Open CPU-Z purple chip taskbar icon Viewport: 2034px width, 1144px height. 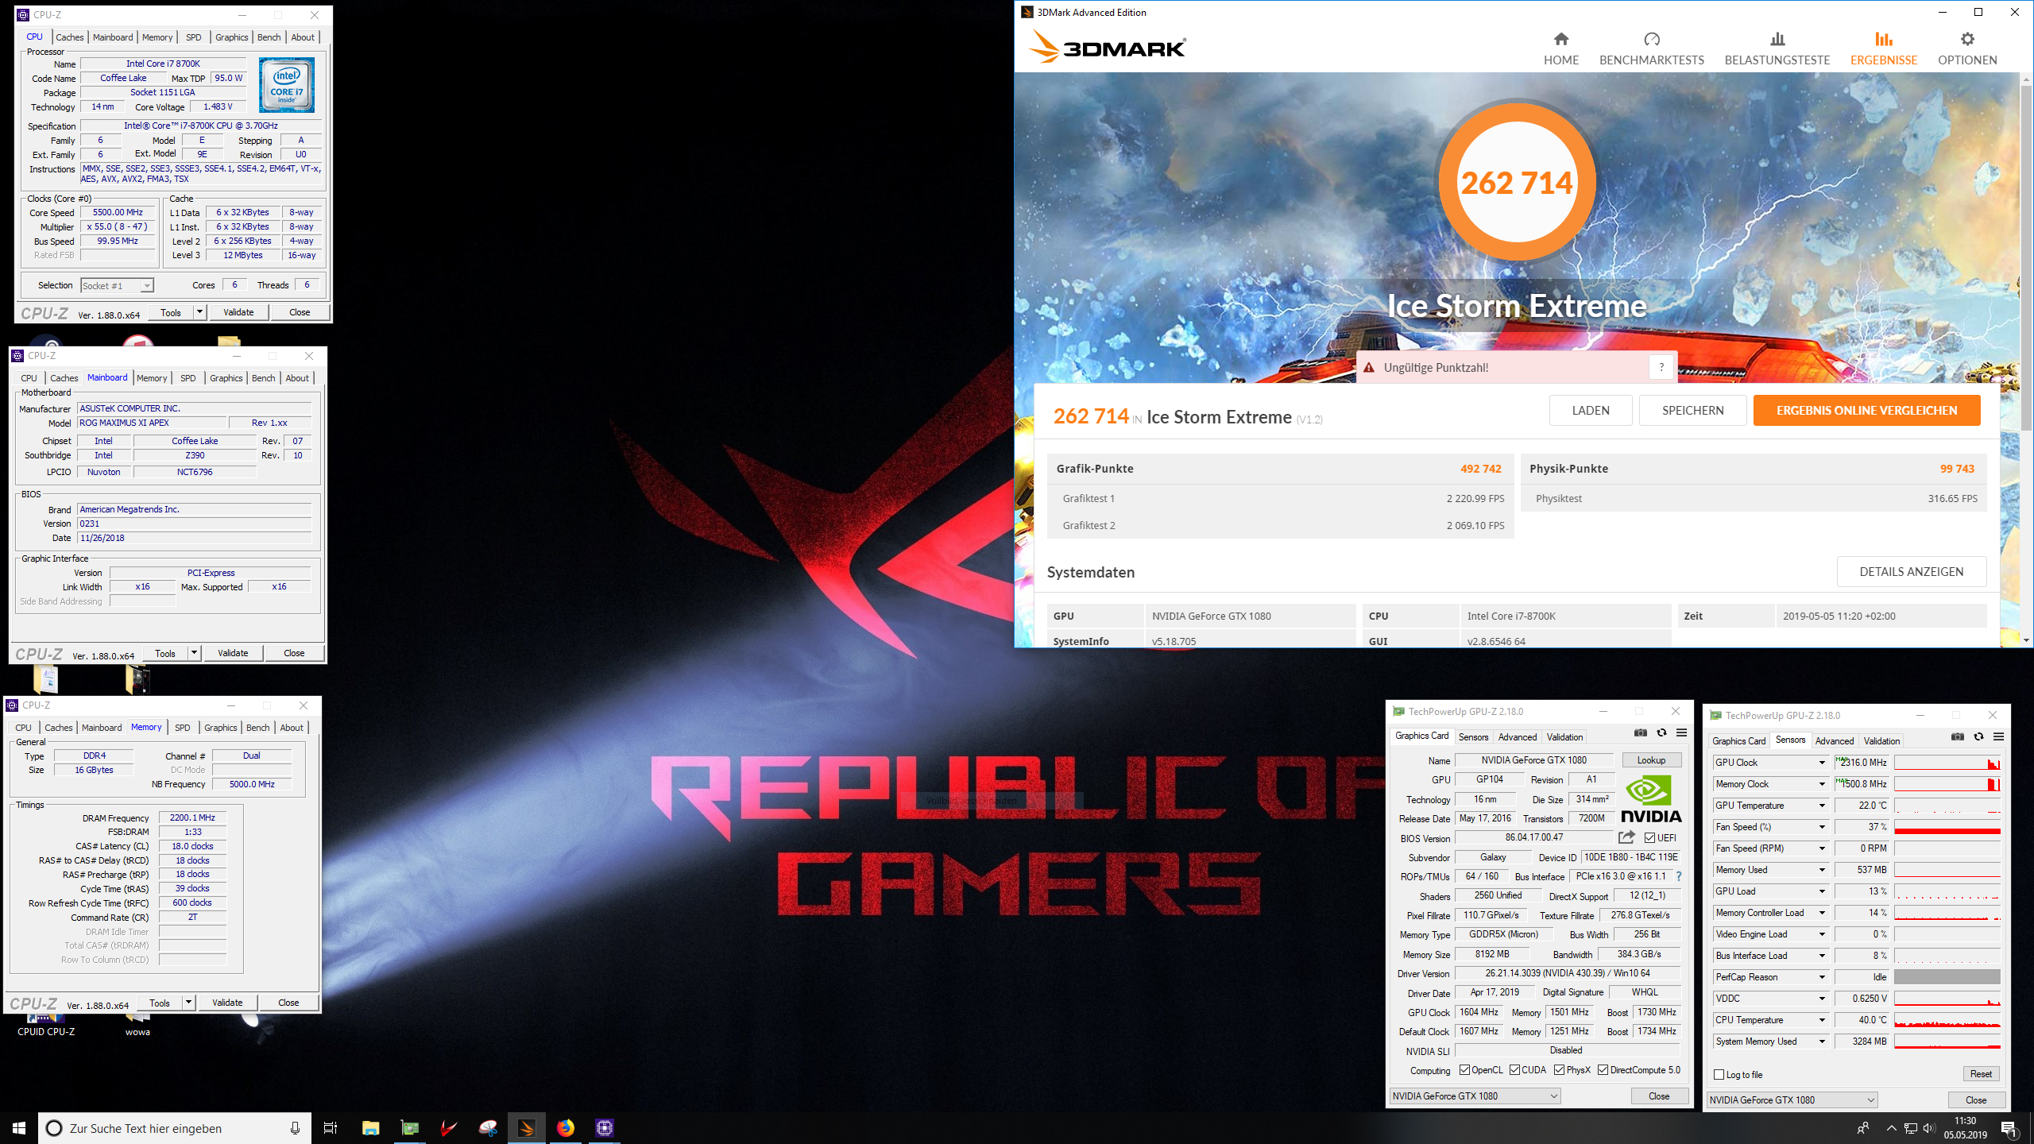[x=605, y=1128]
